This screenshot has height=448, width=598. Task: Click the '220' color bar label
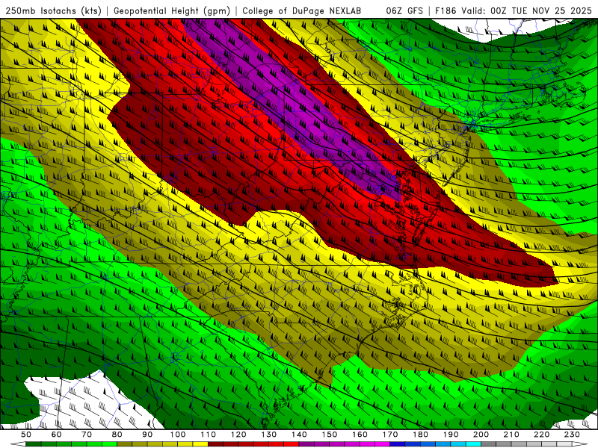tap(541, 435)
